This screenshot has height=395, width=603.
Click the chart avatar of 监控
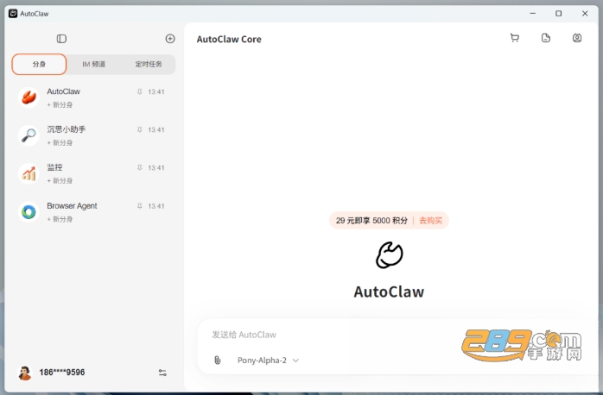point(29,173)
